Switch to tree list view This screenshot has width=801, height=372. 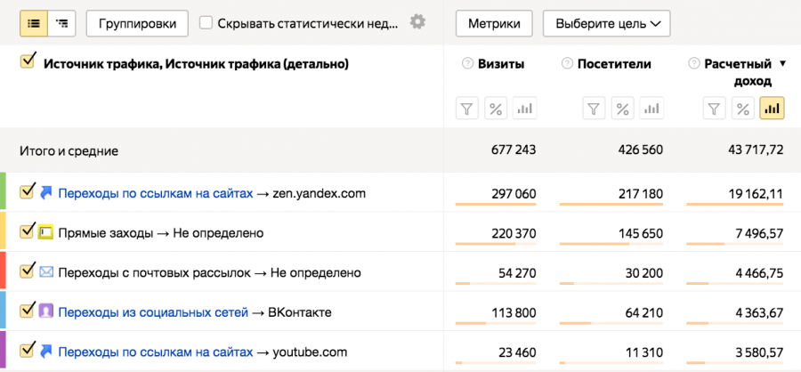(61, 23)
